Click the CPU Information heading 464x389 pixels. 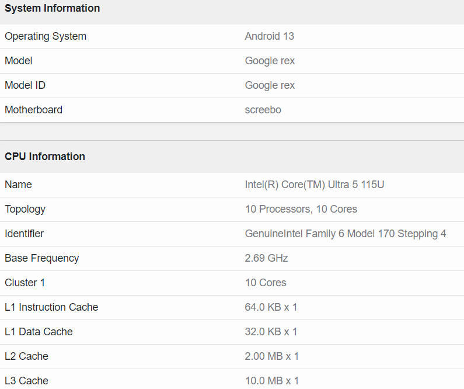click(45, 157)
